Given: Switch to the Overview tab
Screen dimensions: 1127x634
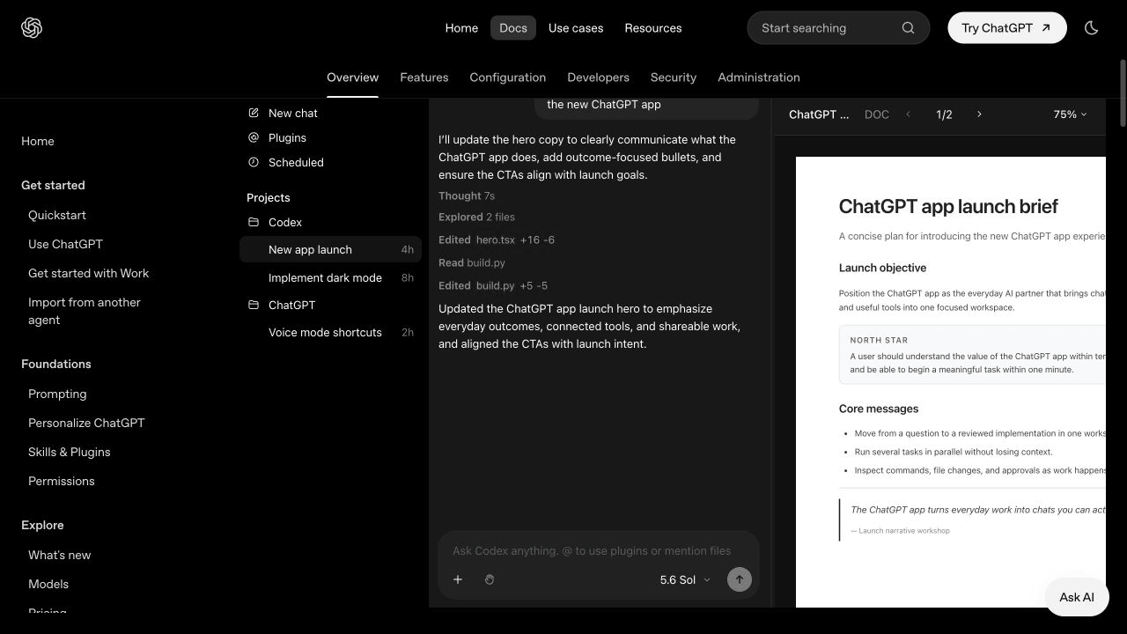Looking at the screenshot, I should [352, 77].
